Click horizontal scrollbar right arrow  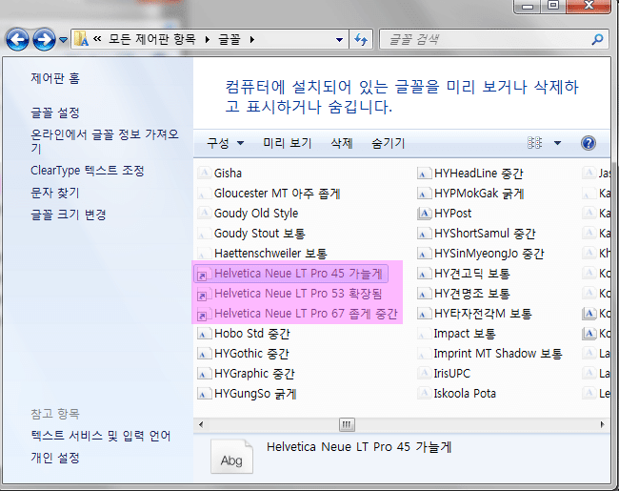pyautogui.click(x=603, y=424)
